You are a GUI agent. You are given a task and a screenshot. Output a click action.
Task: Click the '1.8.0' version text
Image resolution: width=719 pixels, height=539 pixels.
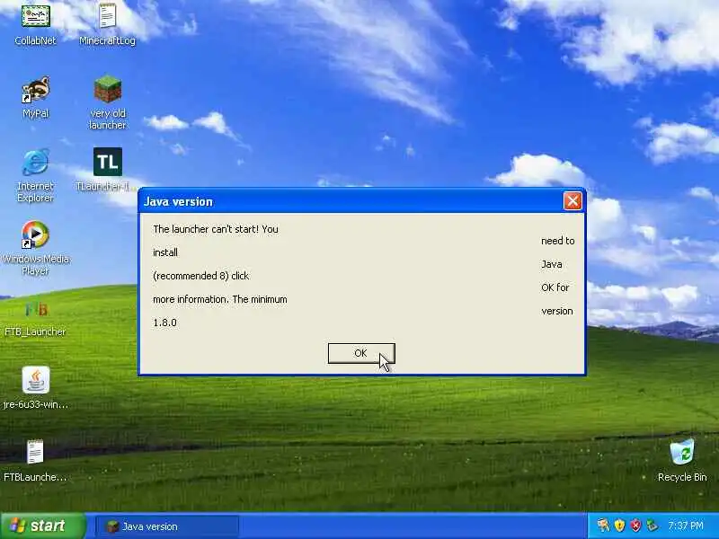(164, 323)
